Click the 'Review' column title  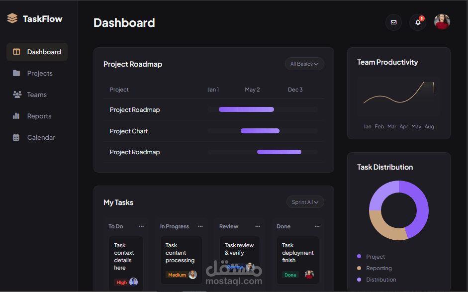[229, 226]
